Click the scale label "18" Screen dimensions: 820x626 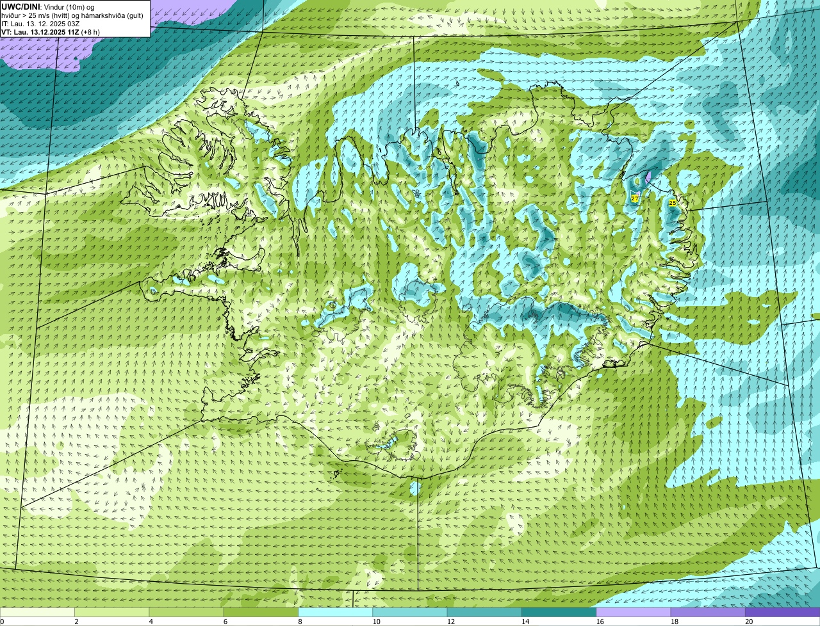pos(674,622)
